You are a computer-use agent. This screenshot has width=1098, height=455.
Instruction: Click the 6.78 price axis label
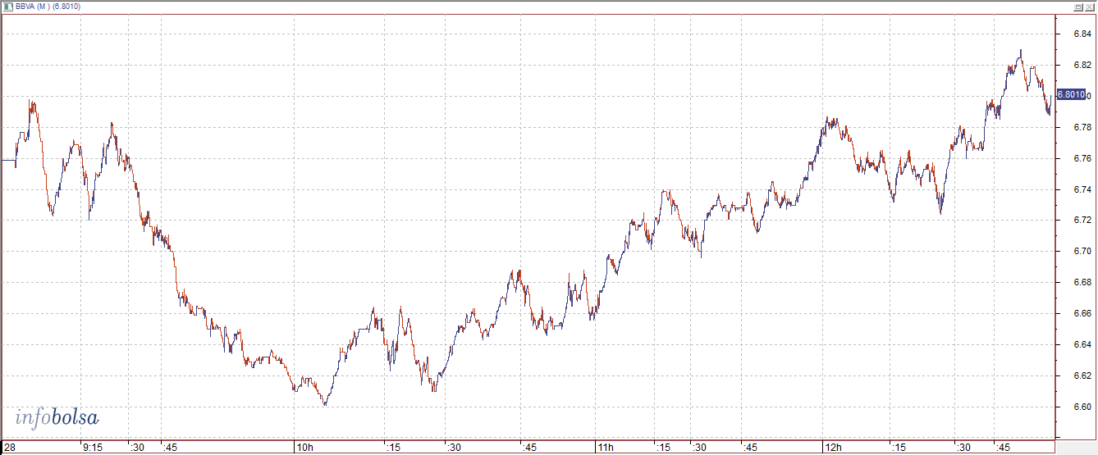pyautogui.click(x=1082, y=127)
